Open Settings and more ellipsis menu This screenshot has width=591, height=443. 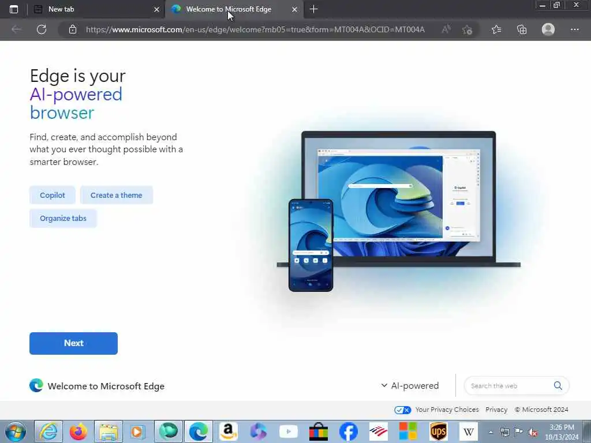point(574,29)
